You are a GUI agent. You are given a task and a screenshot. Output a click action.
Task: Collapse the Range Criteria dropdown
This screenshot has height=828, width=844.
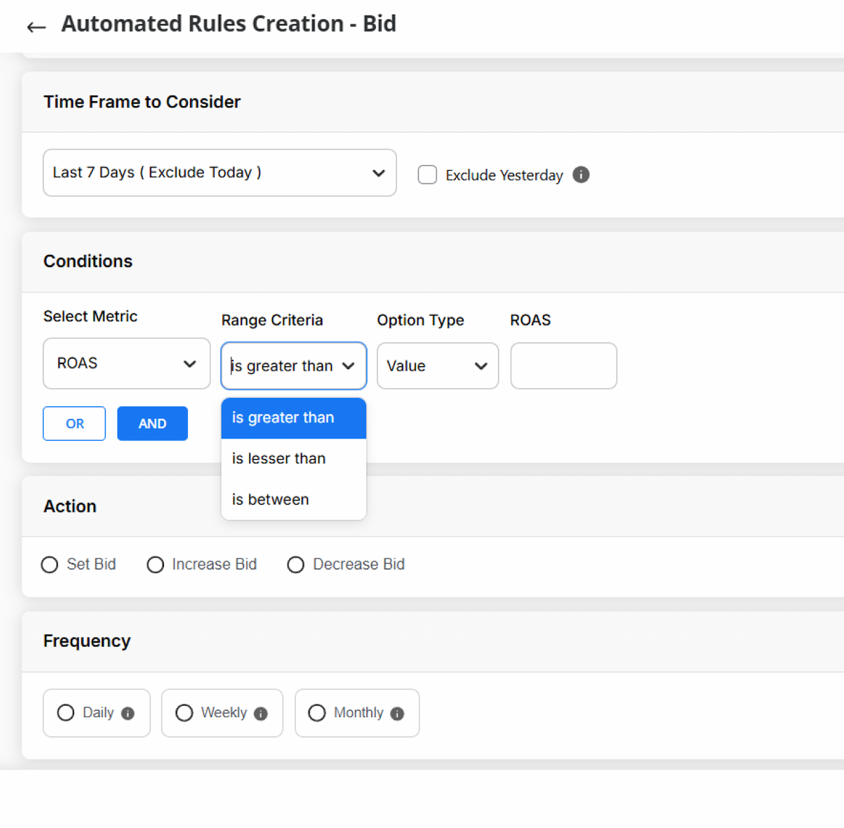293,366
